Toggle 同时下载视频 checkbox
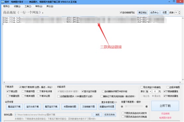The height and width of the screenshot is (122, 184). (20, 87)
